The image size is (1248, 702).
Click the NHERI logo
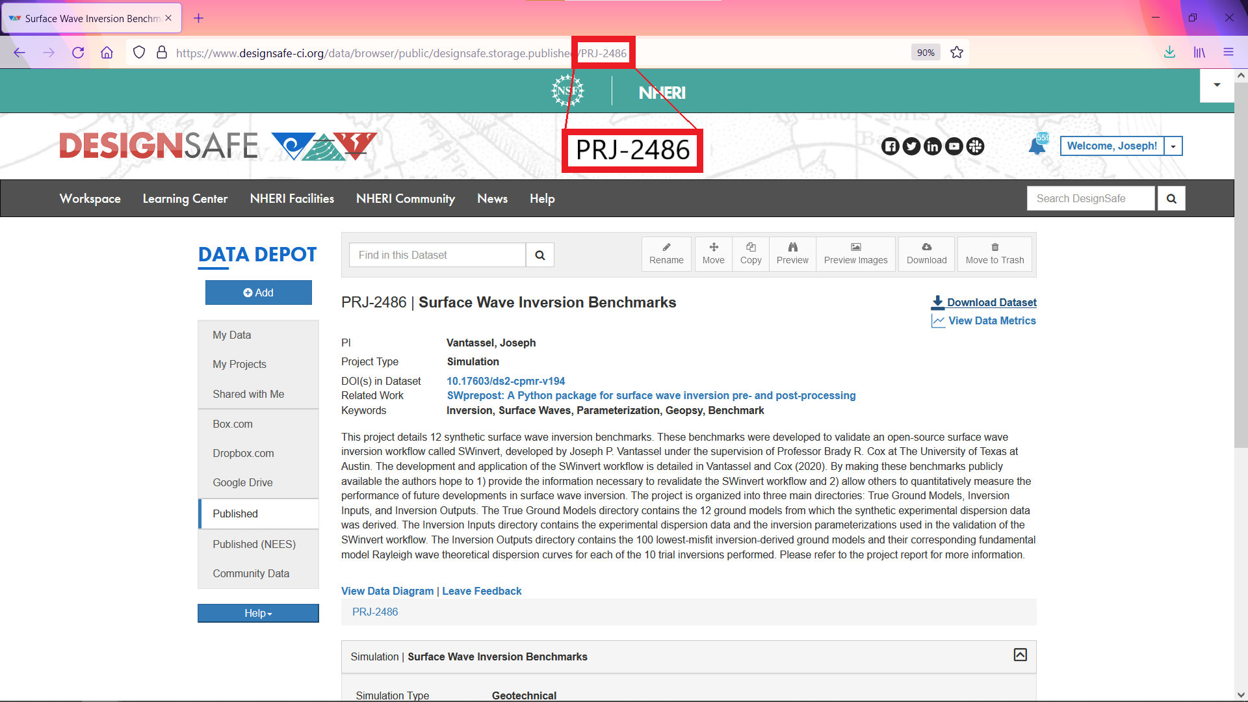click(x=662, y=93)
